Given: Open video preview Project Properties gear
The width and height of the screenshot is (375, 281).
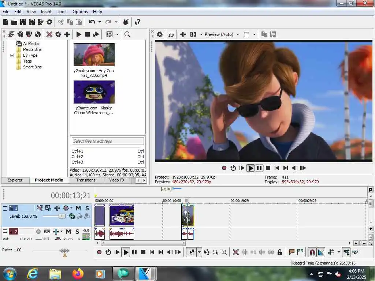Looking at the screenshot, I should 160,34.
